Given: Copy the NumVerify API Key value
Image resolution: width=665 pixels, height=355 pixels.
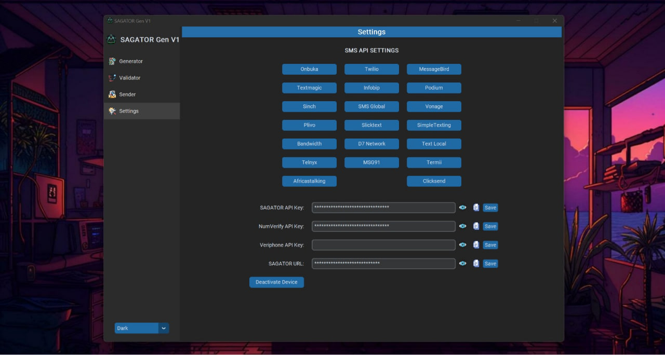Looking at the screenshot, I should click(x=476, y=226).
